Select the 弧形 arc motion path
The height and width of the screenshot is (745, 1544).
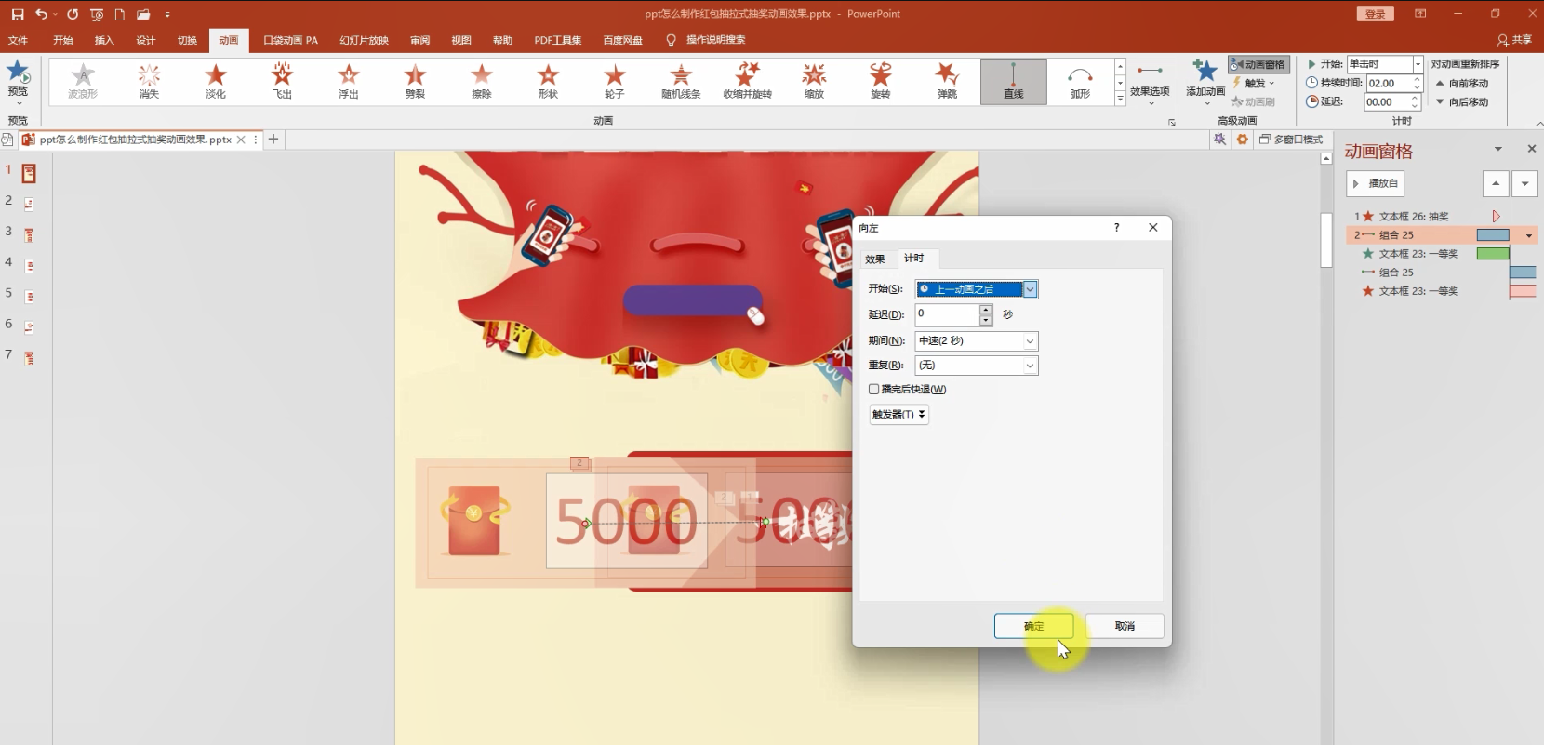[1080, 81]
